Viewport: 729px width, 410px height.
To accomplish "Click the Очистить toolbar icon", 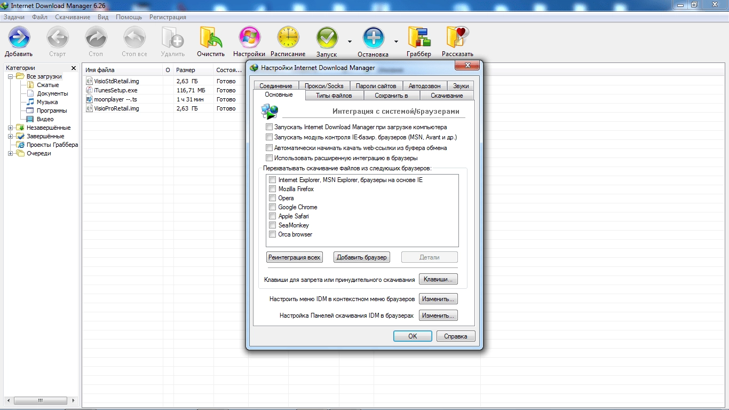I will pyautogui.click(x=211, y=38).
